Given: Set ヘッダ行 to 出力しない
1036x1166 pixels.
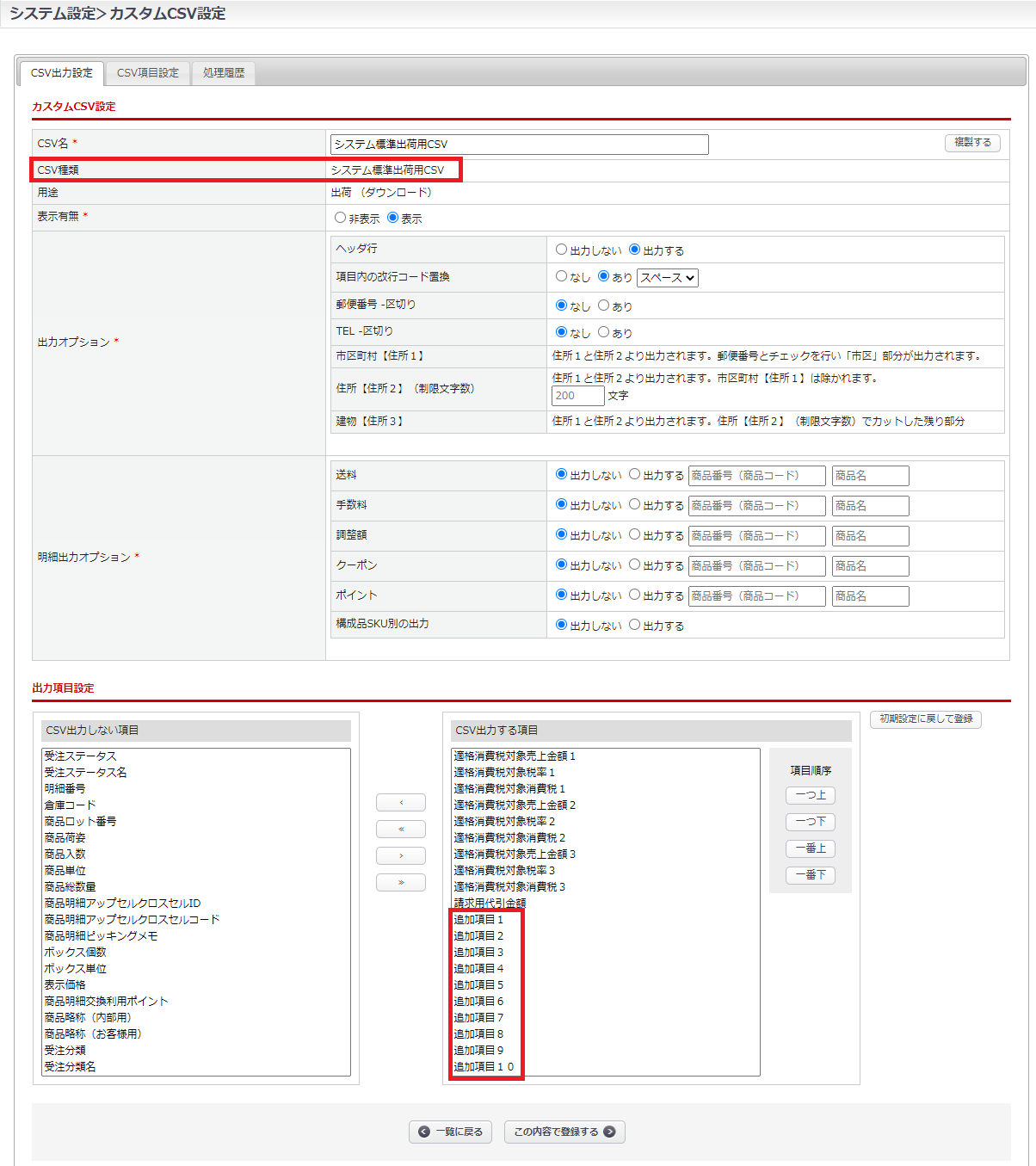Looking at the screenshot, I should pos(562,250).
